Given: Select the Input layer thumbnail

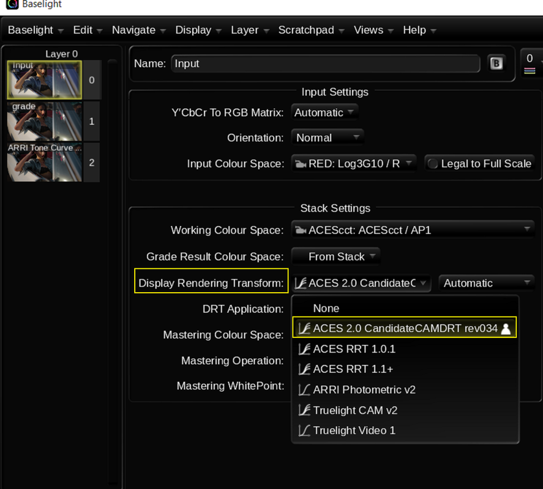Looking at the screenshot, I should click(44, 80).
